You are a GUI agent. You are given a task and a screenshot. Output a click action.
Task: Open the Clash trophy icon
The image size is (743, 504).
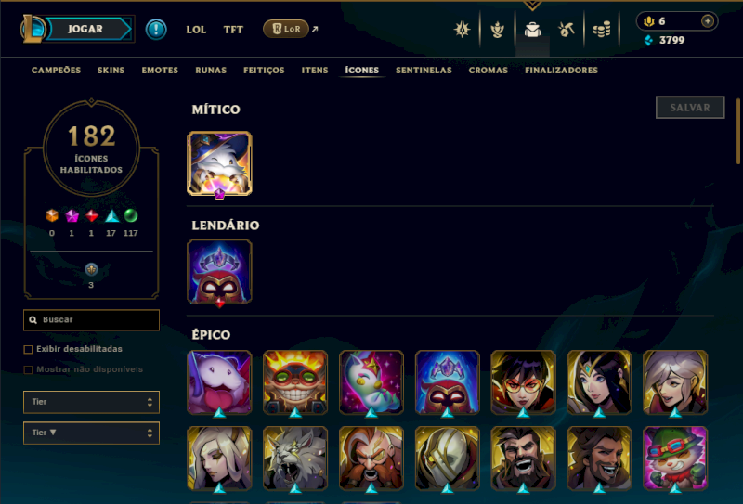[497, 30]
